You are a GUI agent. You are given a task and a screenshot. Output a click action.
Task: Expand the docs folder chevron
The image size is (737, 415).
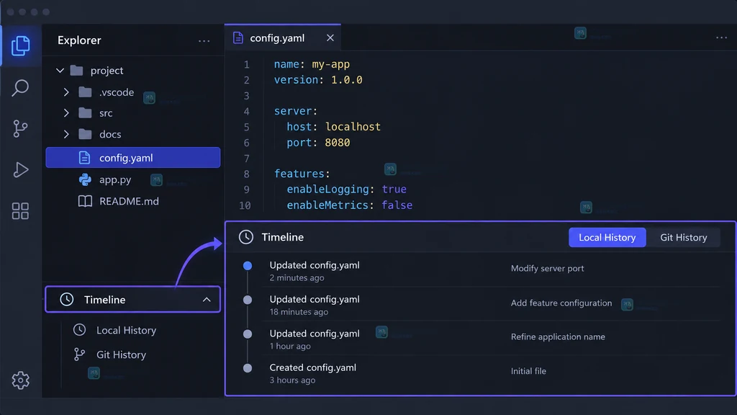click(x=66, y=134)
